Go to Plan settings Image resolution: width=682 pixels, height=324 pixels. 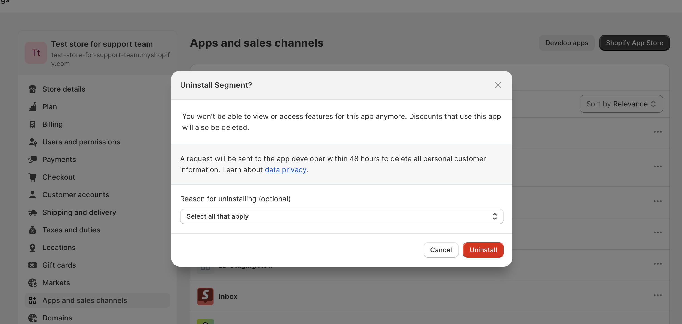tap(97, 107)
